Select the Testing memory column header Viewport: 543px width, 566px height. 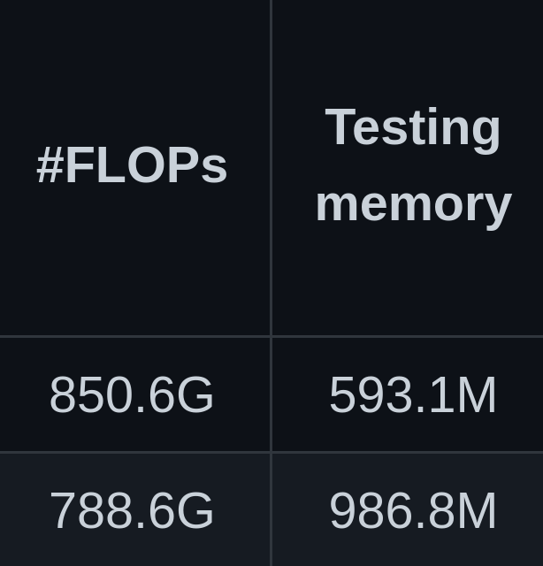tap(413, 165)
